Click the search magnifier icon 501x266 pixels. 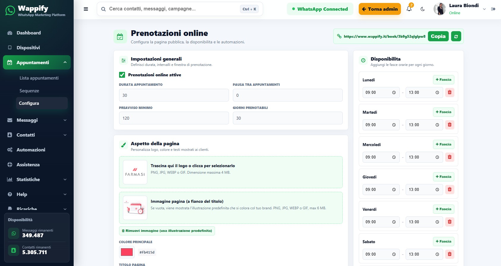click(103, 9)
